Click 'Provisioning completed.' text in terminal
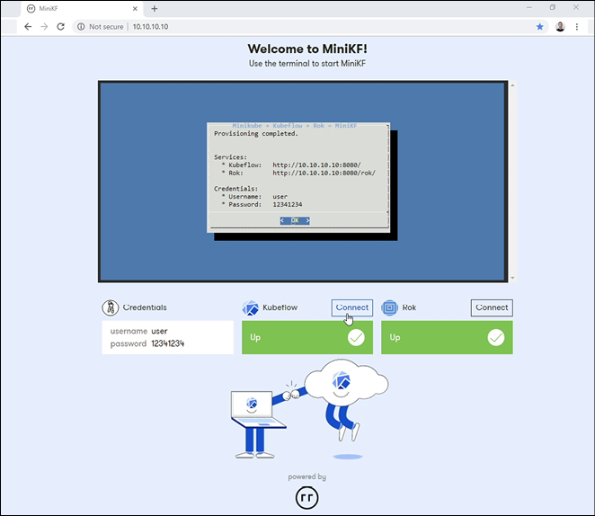Viewport: 595px width, 516px height. (x=256, y=134)
